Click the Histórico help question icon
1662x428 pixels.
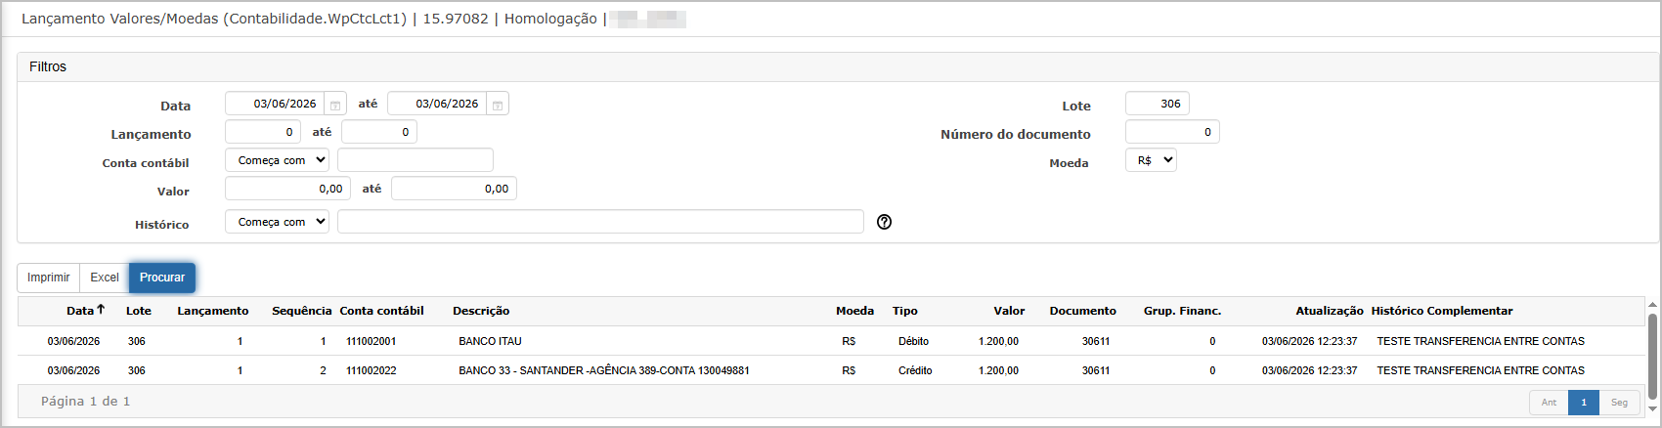pyautogui.click(x=885, y=222)
